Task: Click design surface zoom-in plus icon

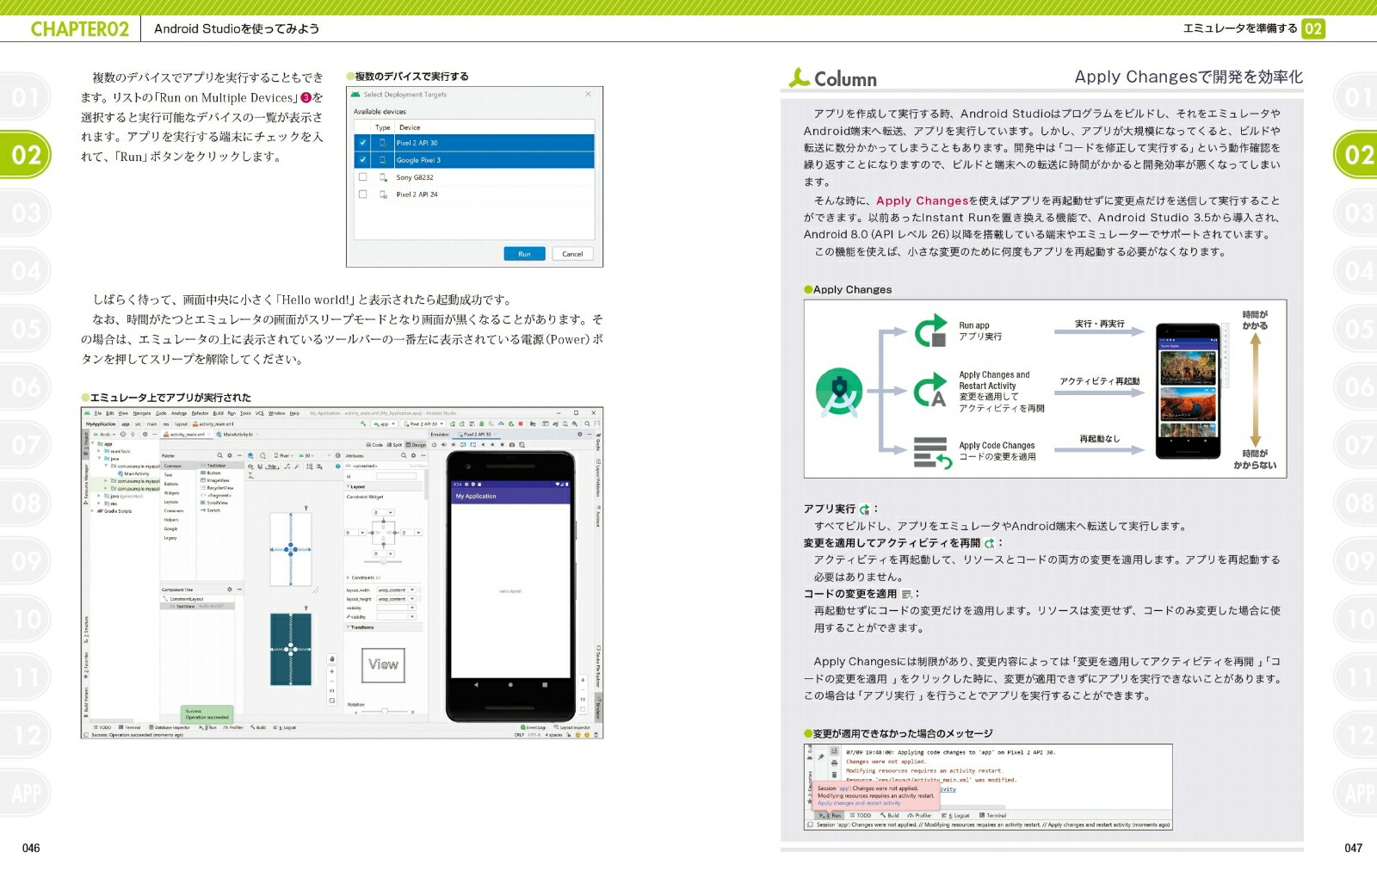Action: 331,671
